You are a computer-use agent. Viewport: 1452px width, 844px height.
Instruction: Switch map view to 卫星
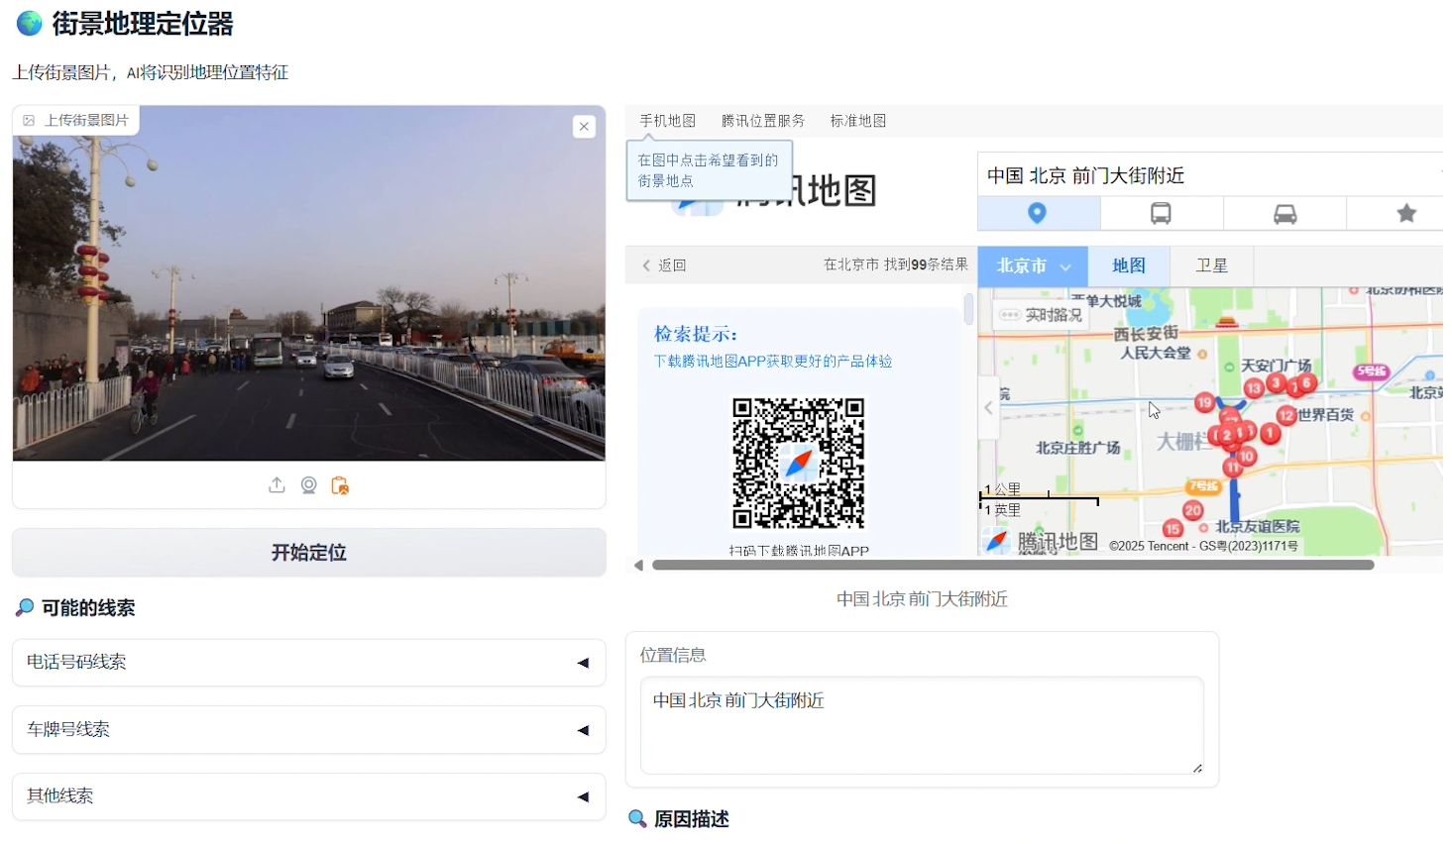(x=1211, y=265)
